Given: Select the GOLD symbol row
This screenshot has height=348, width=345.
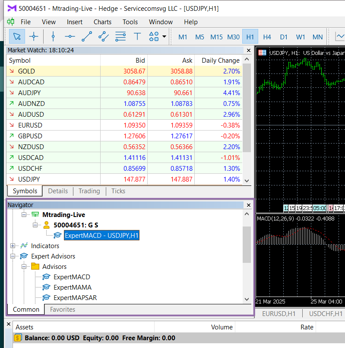Looking at the screenshot, I should click(x=124, y=71).
